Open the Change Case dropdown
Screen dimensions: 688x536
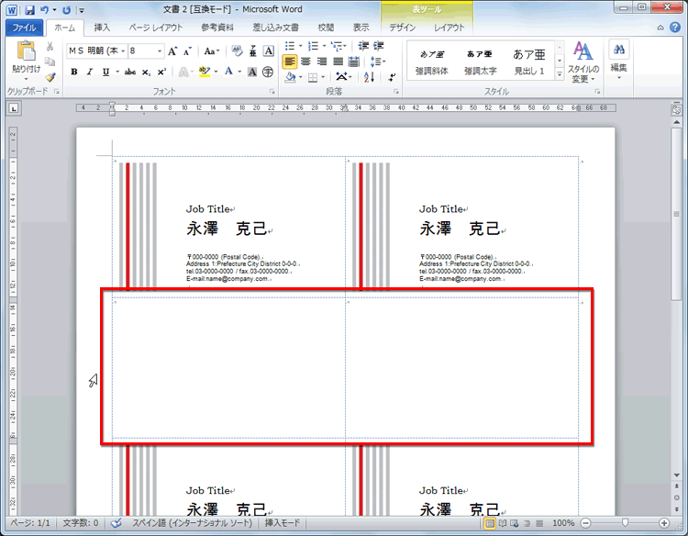[212, 51]
